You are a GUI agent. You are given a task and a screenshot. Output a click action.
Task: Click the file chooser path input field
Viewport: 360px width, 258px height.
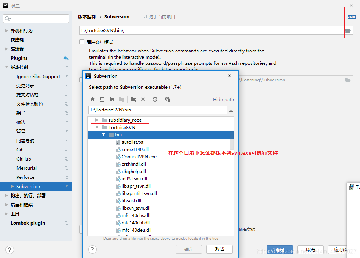(158, 110)
